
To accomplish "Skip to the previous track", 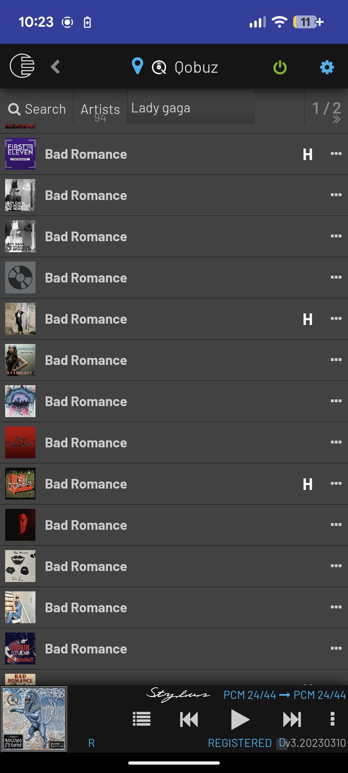I will [x=189, y=719].
